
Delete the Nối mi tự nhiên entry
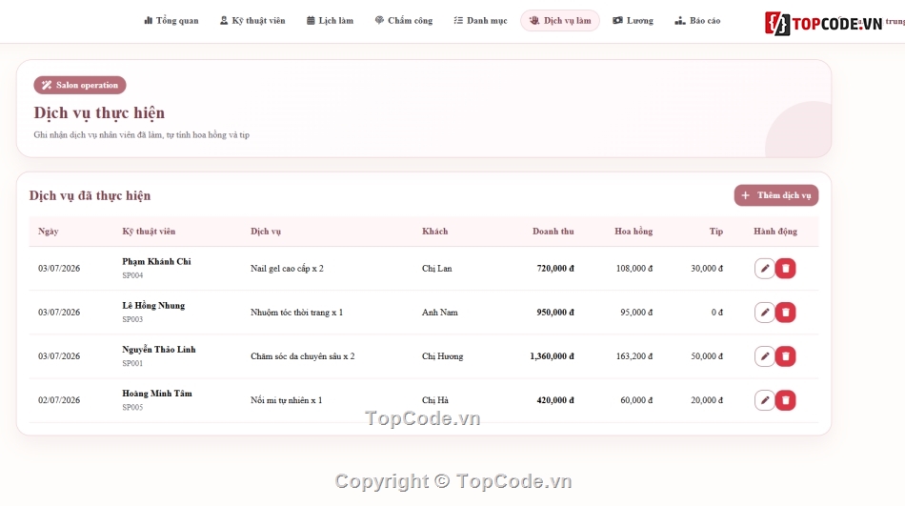[x=786, y=400]
